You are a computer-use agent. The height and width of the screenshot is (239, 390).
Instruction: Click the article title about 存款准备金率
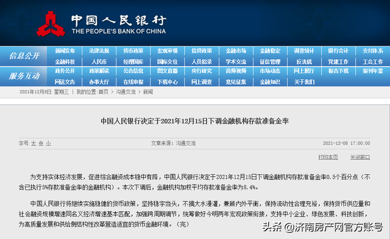pyautogui.click(x=195, y=121)
